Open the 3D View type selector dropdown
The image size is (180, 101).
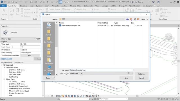(x=18, y=39)
